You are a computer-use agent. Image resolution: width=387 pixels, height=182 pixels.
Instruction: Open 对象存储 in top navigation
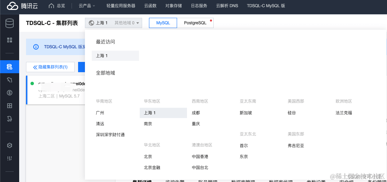[x=174, y=6]
